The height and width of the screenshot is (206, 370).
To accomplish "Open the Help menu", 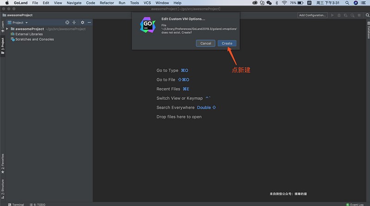I will click(178, 3).
